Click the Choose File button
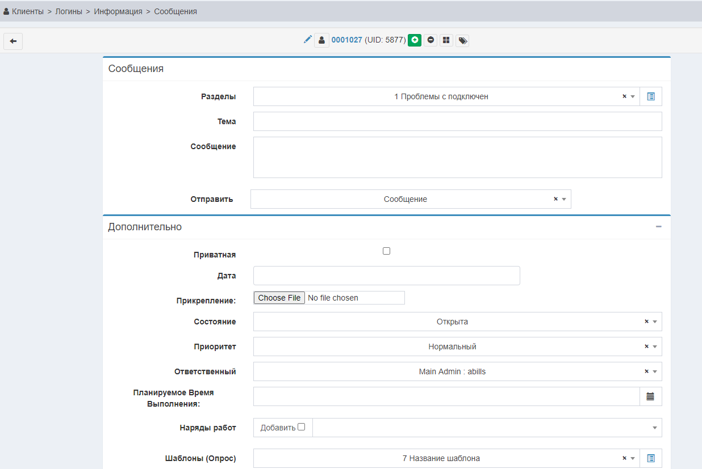 coord(279,298)
